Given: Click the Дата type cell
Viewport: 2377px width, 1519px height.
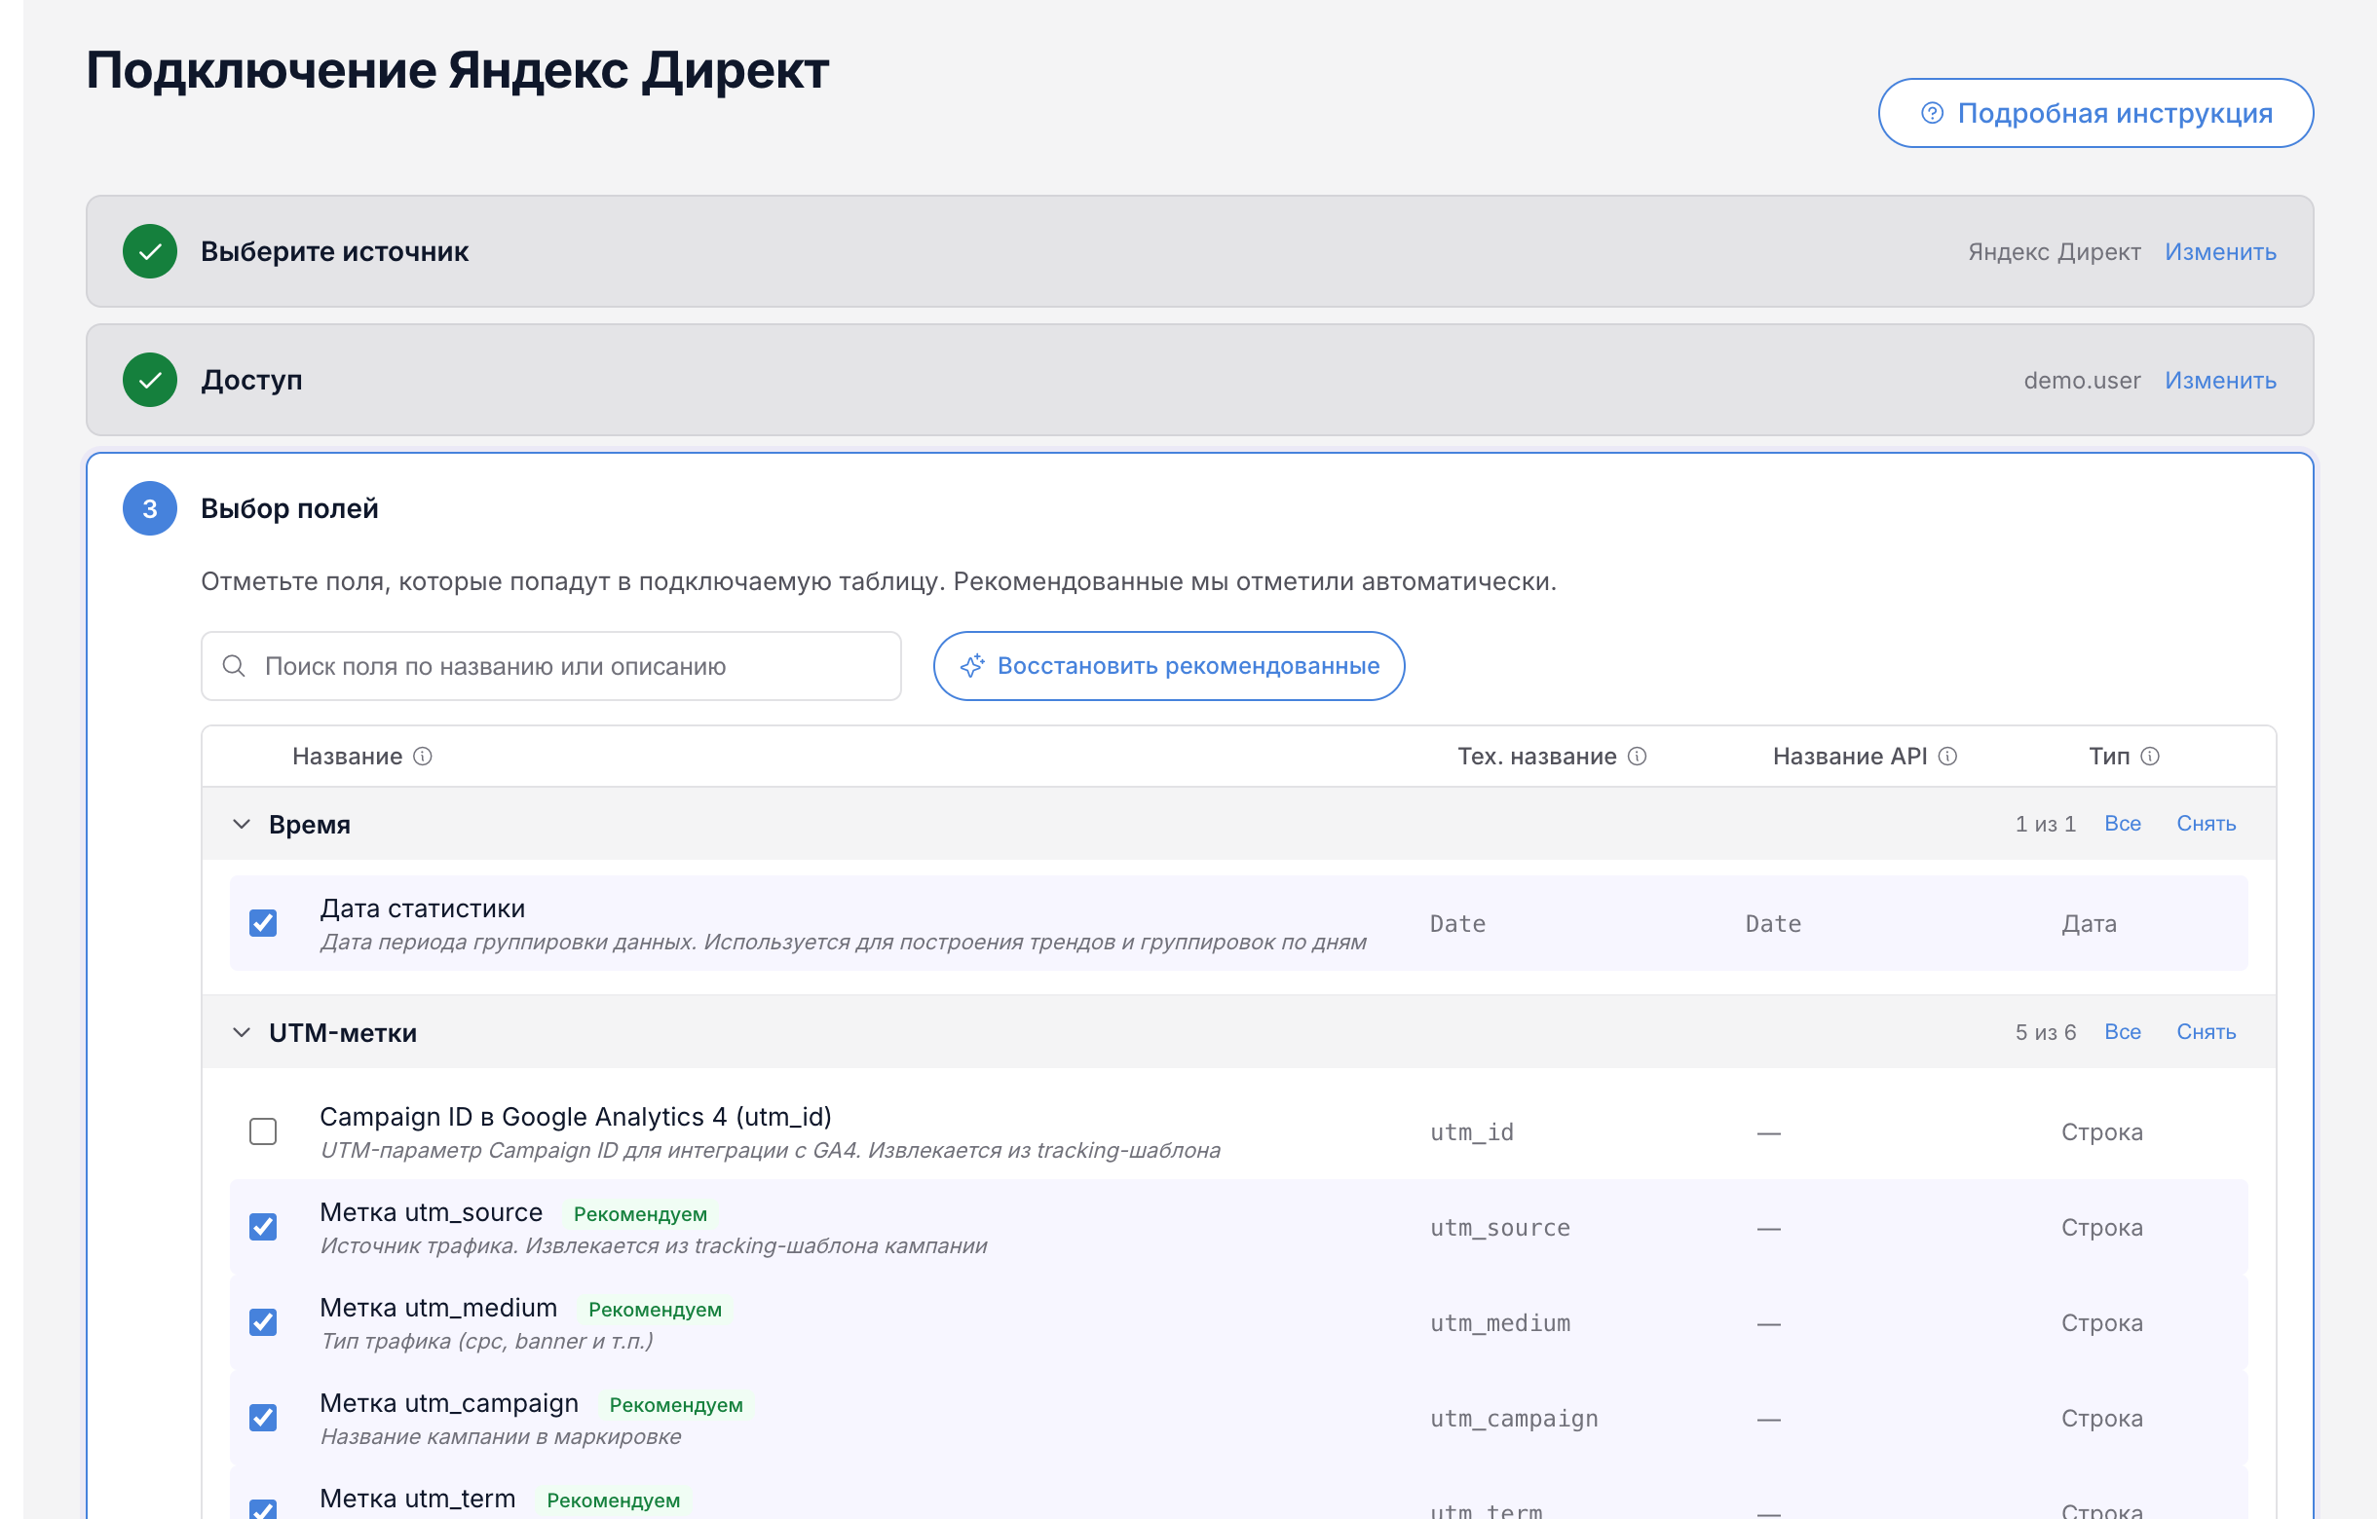Looking at the screenshot, I should [2089, 924].
